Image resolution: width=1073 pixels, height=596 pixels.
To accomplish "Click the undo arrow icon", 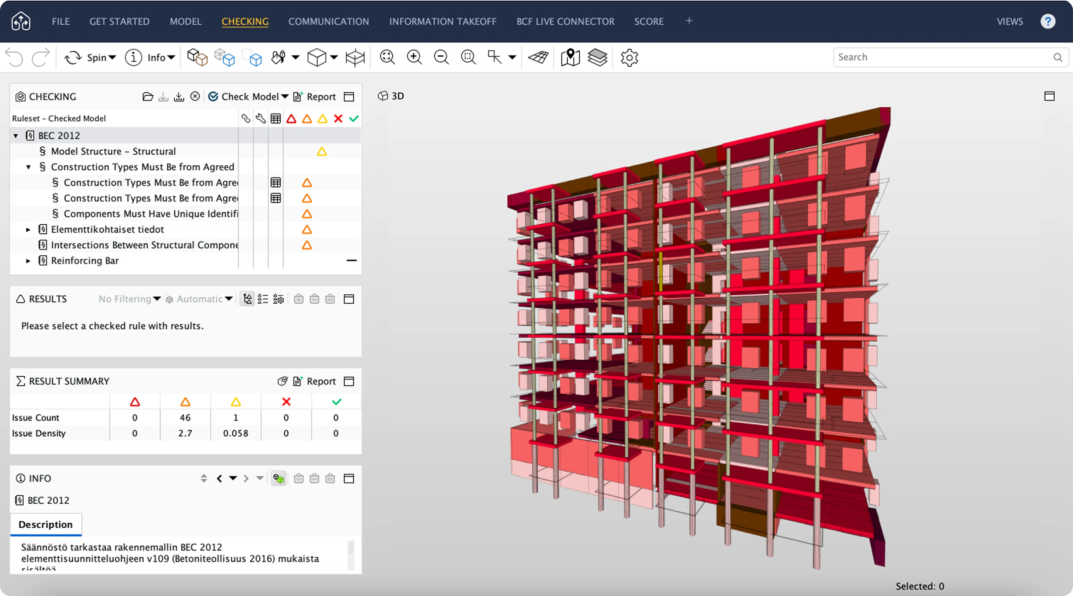I will coord(15,57).
